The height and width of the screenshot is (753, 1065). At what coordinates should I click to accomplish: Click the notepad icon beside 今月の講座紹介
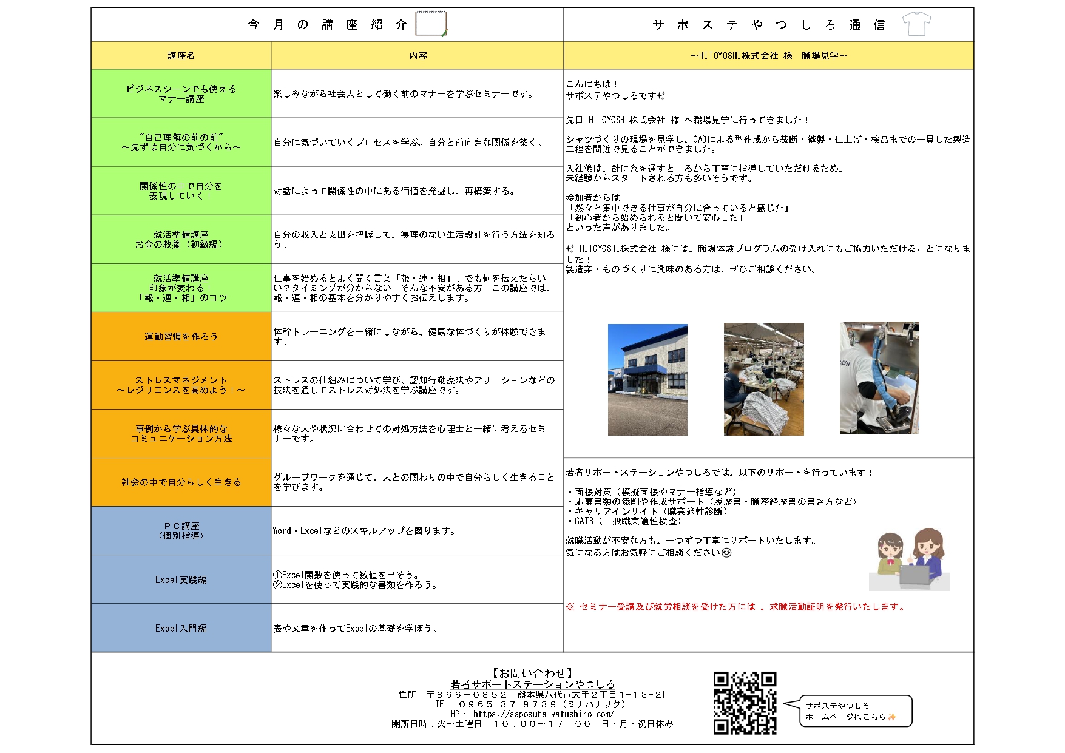[431, 24]
